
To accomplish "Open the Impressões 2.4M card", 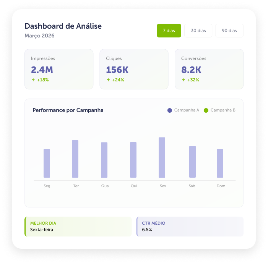I will pos(59,69).
